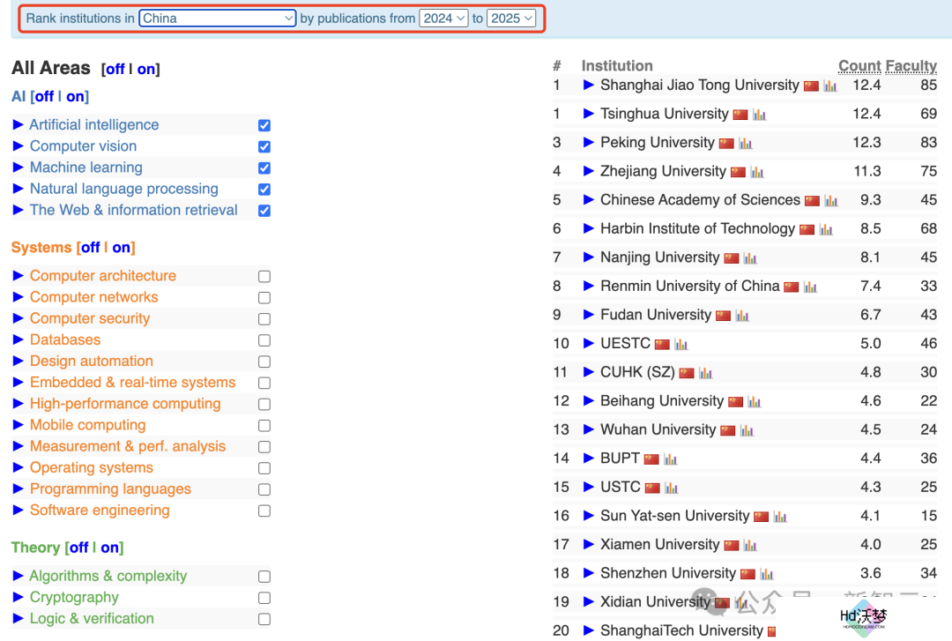Uncheck the Natural language processing checkbox
This screenshot has width=952, height=641.
coord(264,189)
